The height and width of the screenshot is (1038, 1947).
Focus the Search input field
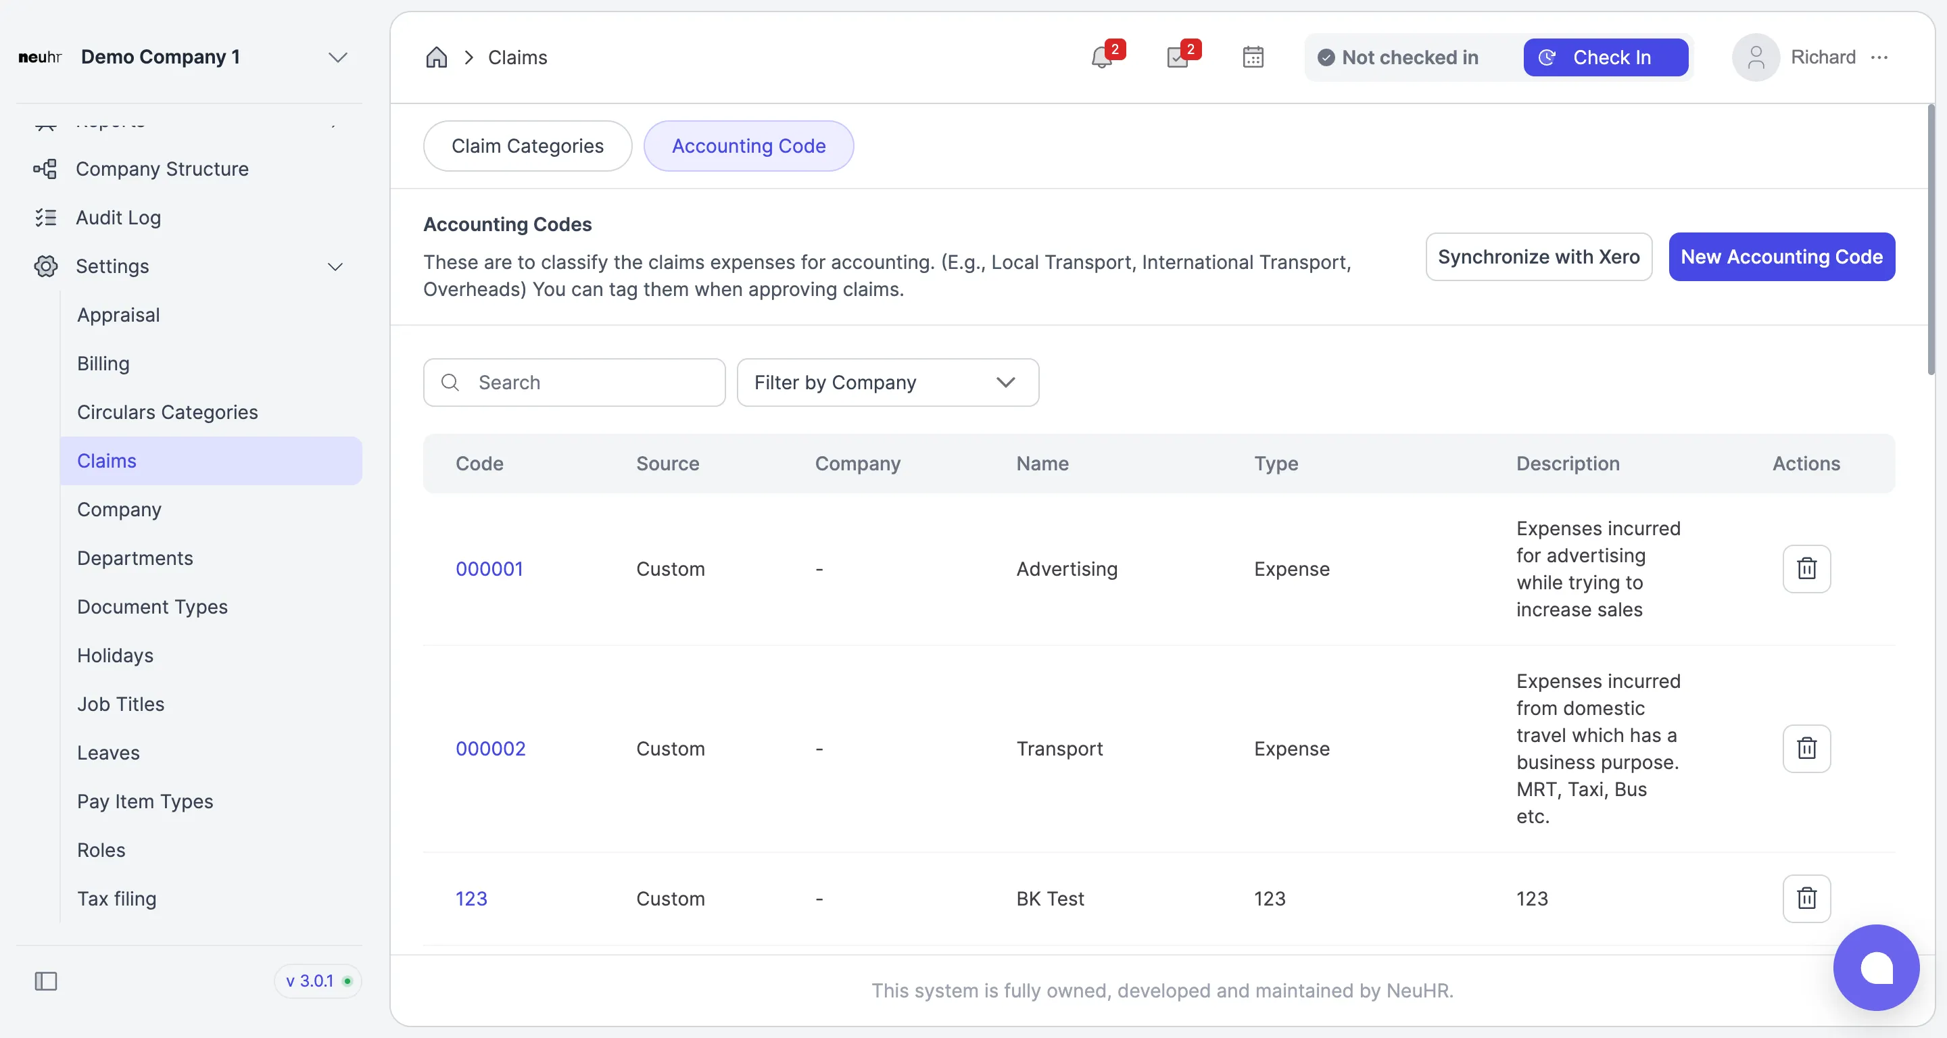pos(574,382)
